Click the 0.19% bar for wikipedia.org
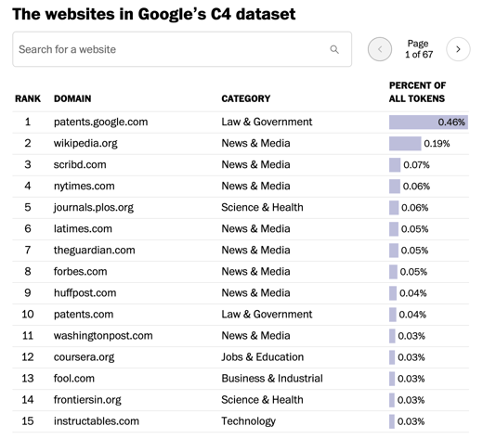Viewport: 483px width, 439px height. click(405, 143)
